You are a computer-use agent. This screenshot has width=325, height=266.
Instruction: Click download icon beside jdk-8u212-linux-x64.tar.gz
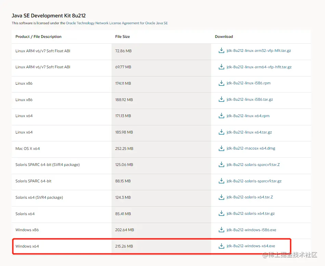[221, 132]
